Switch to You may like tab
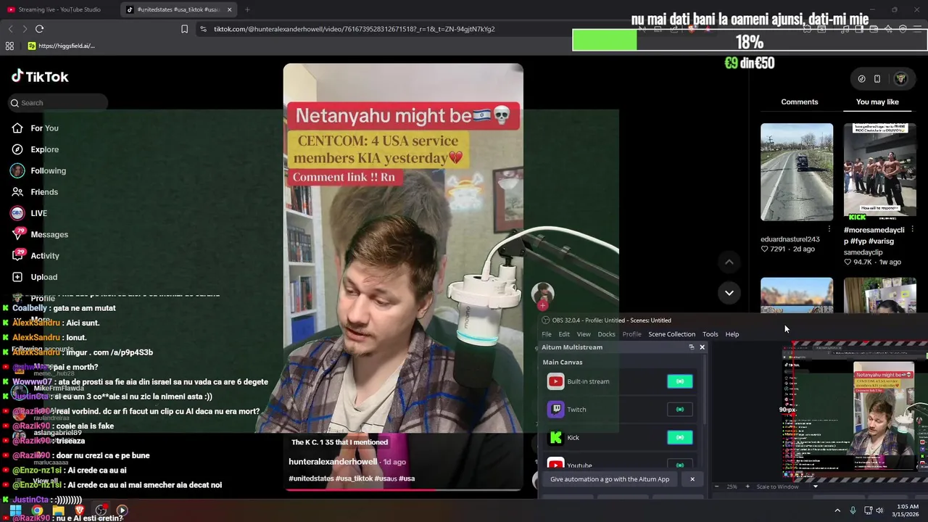The height and width of the screenshot is (522, 928). pos(877,102)
